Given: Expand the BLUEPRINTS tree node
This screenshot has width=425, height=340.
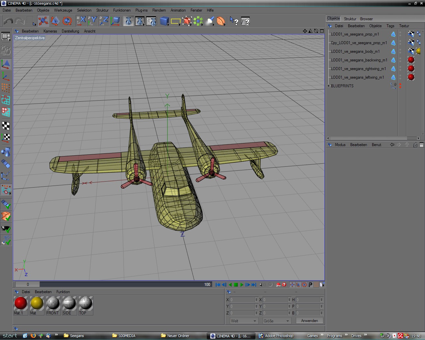Looking at the screenshot, I should 329,86.
